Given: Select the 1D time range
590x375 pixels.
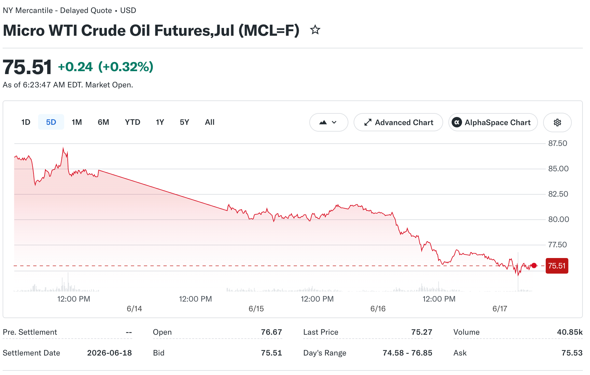Looking at the screenshot, I should pos(26,122).
